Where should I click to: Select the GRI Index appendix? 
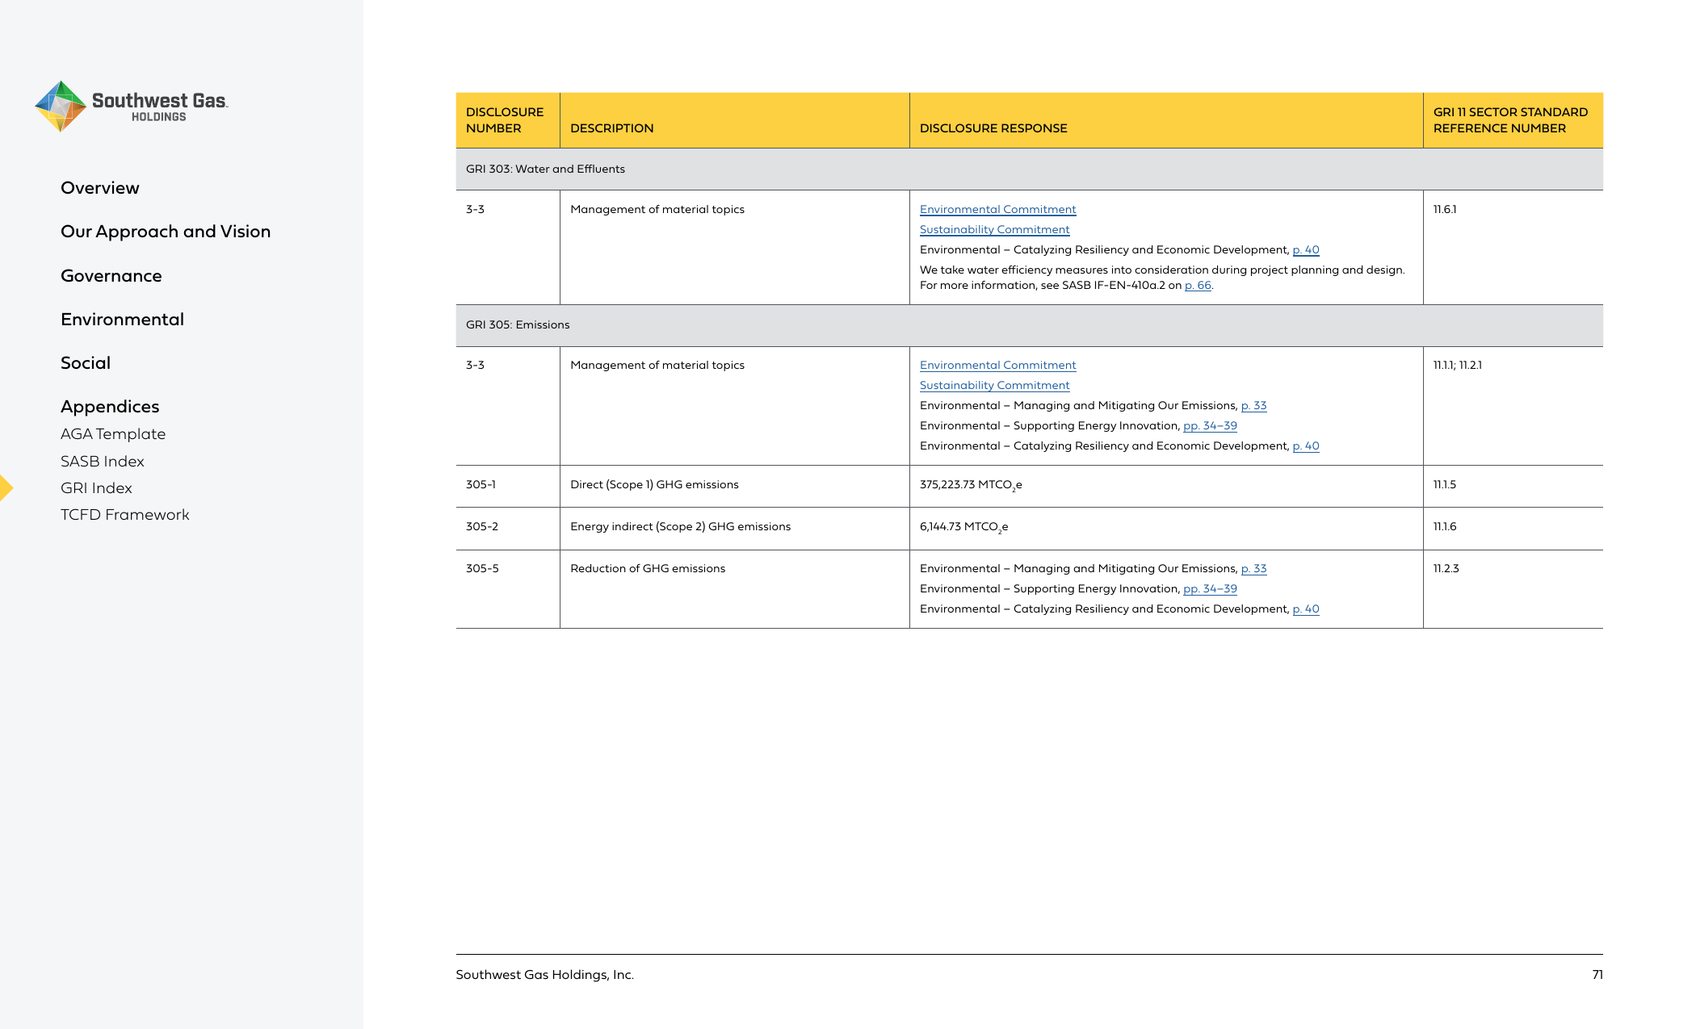pos(96,488)
